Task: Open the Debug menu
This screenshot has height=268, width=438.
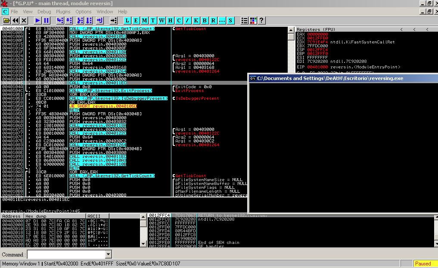Action: tap(44, 12)
